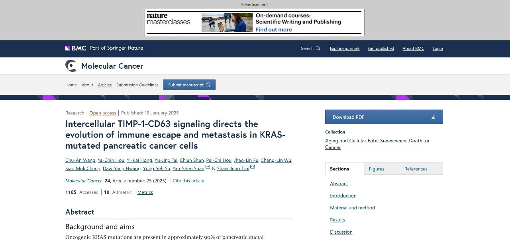Open the nature masterclasses advertisement banner
This screenshot has height=240, width=510.
pos(254,23)
